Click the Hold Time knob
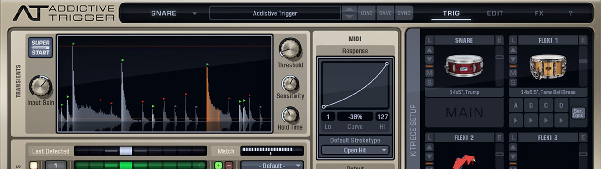The width and height of the screenshot is (601, 169). [290, 115]
